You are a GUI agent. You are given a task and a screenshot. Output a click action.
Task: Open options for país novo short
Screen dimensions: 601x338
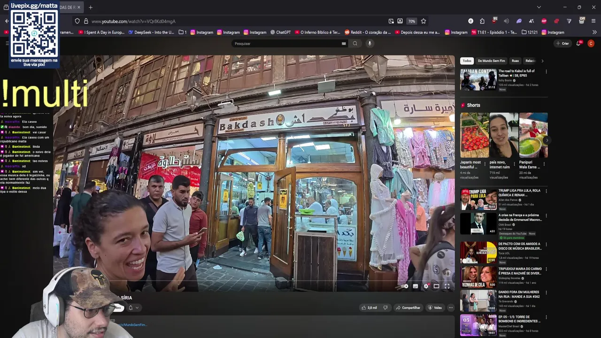coord(515,165)
